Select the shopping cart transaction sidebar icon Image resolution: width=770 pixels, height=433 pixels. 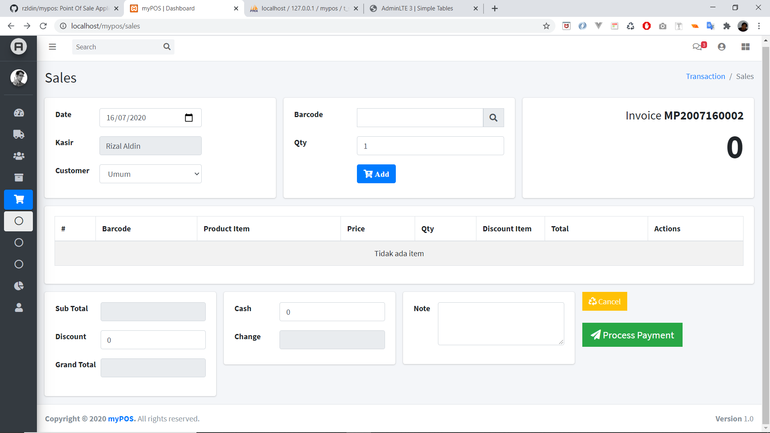coord(19,199)
